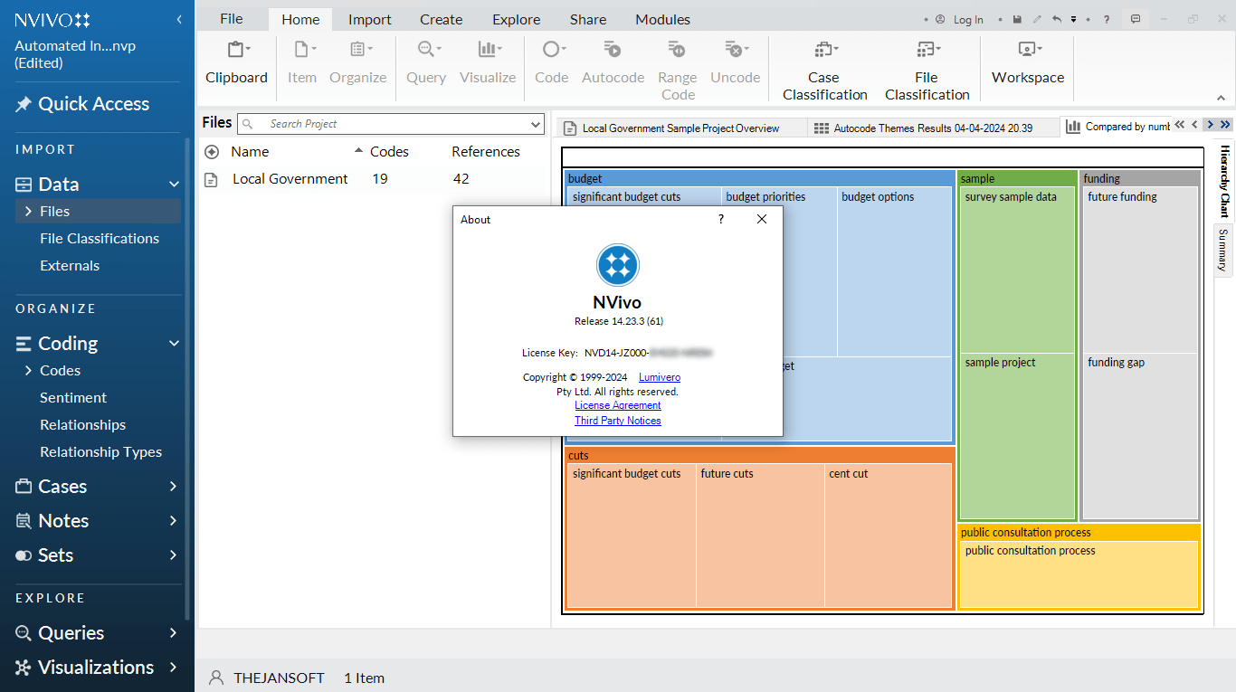Click in the Search Project field

click(x=389, y=124)
